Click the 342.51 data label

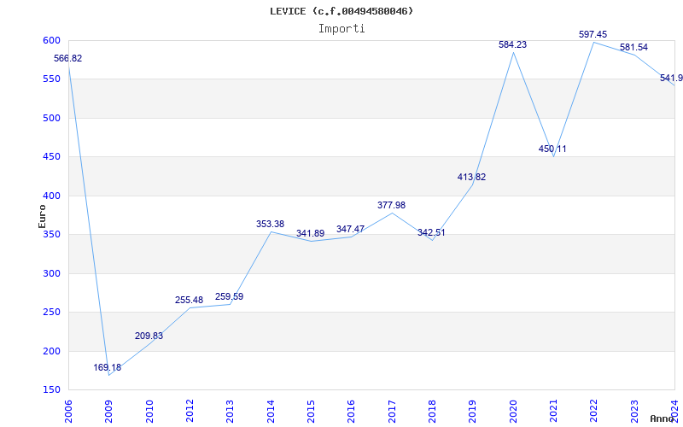[x=431, y=232]
